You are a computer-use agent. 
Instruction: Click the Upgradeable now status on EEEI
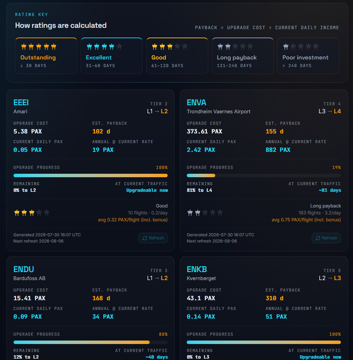[x=147, y=190]
